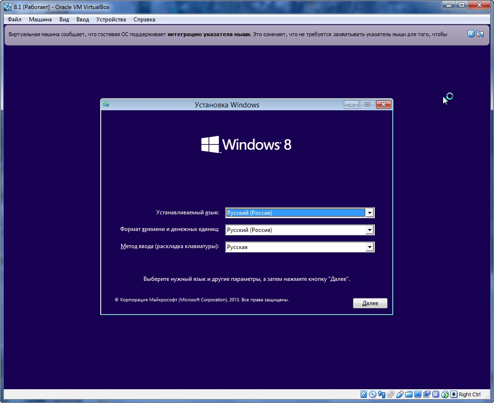Click the Далее button

point(370,303)
